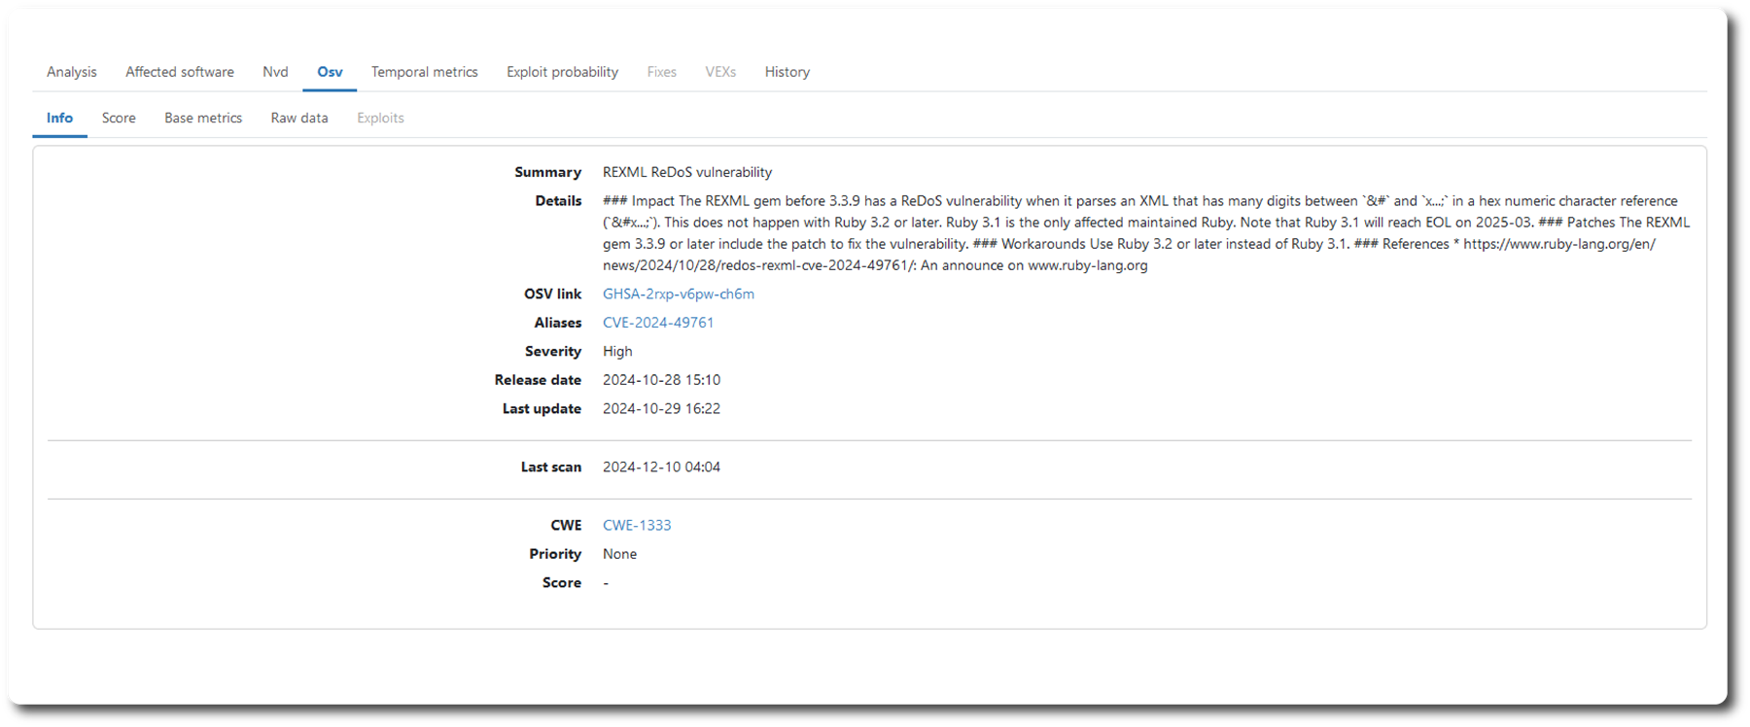This screenshot has width=1750, height=727.
Task: Open the GHSA-2rxp-v6pw-ch6m OSV link
Action: click(678, 294)
